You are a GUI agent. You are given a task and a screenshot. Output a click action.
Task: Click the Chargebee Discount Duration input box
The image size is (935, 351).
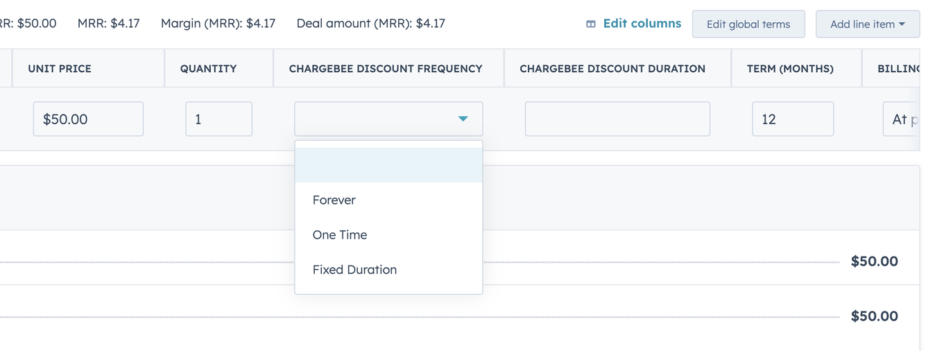(617, 119)
